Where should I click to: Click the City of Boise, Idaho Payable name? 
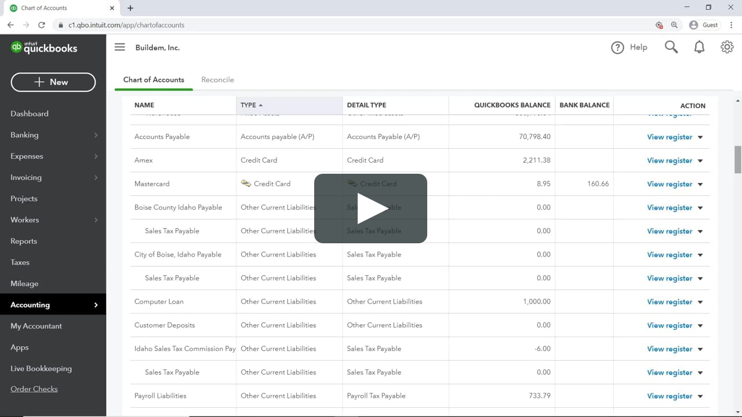(x=178, y=254)
